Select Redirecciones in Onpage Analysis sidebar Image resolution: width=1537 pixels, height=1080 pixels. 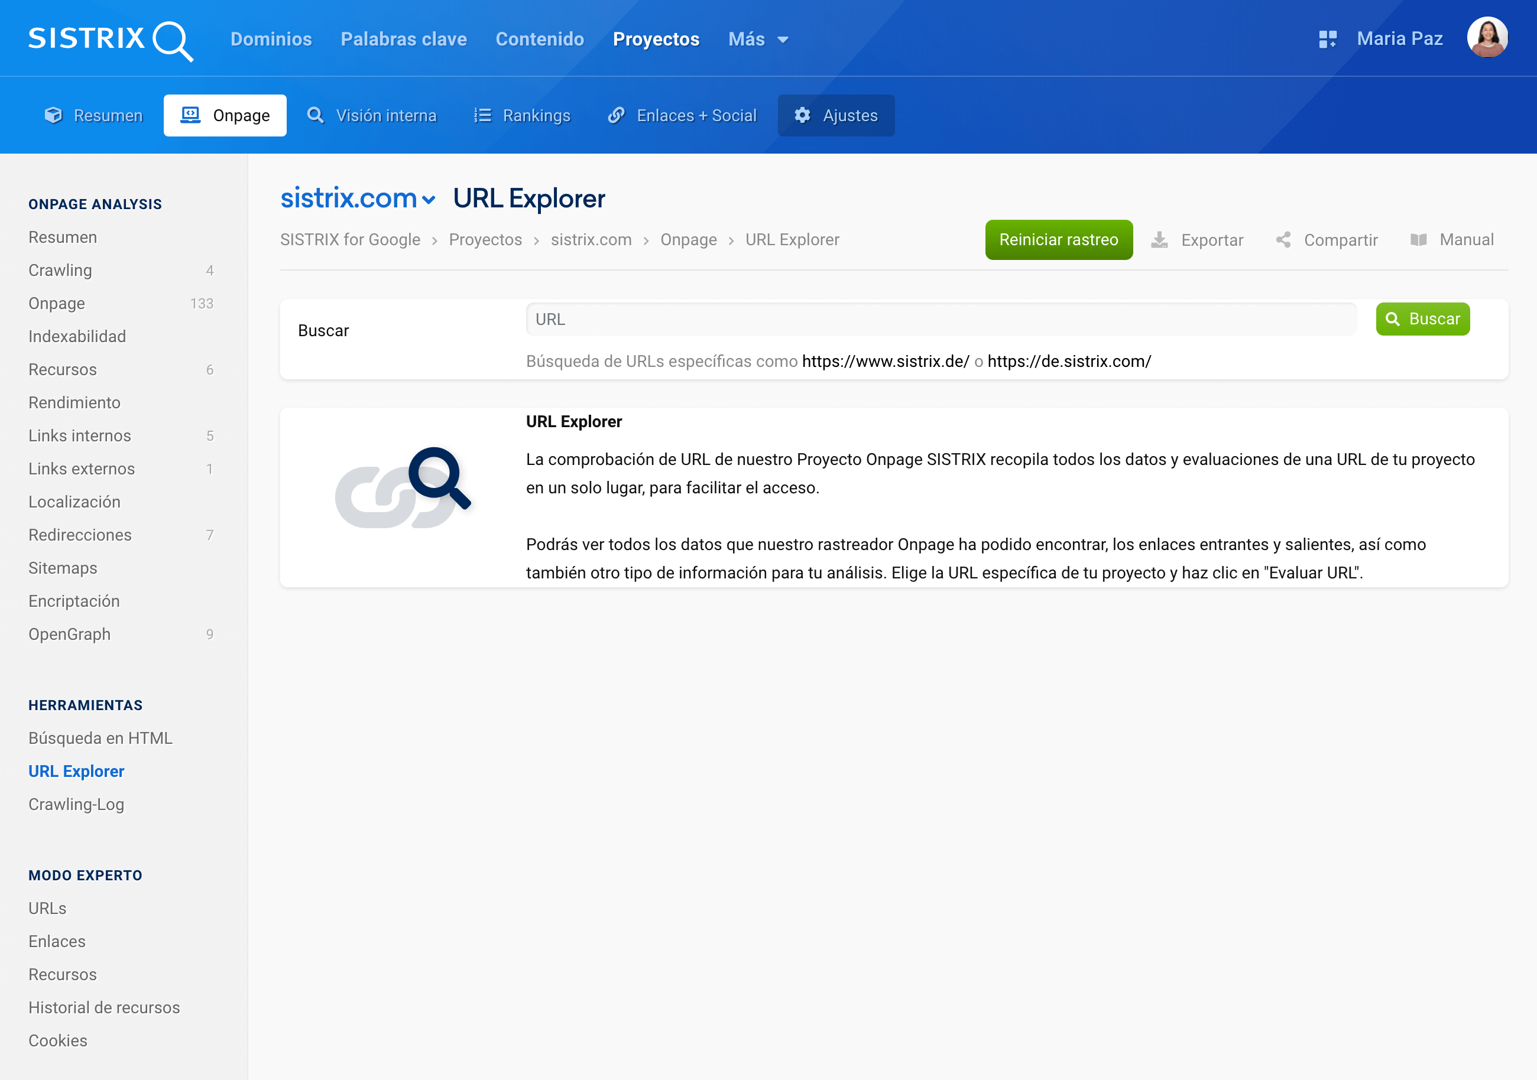click(x=80, y=535)
